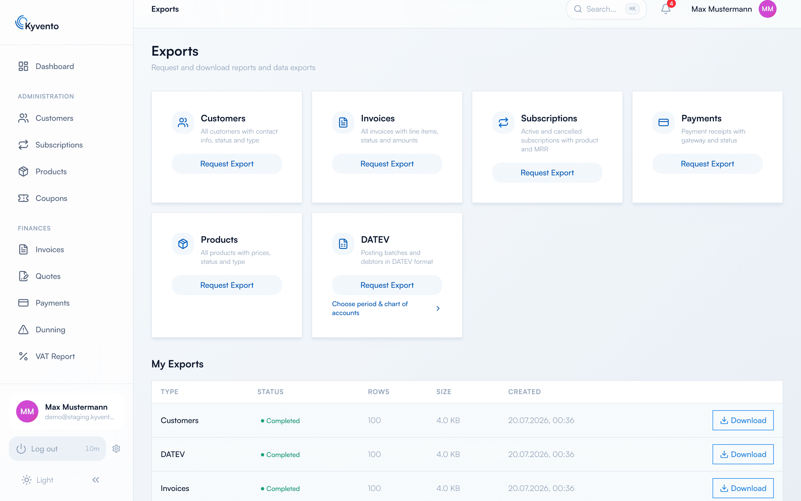This screenshot has height=501, width=801.
Task: Click sidebar Invoices document icon
Action: coord(23,249)
